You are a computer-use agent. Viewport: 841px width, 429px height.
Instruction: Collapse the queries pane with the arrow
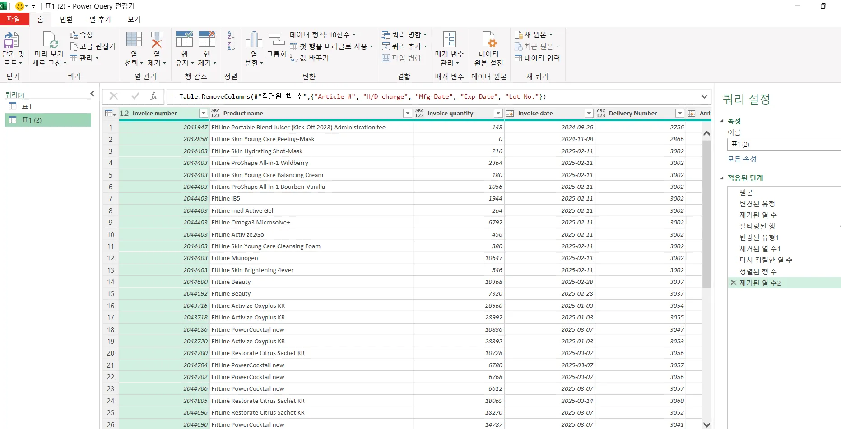[x=93, y=94]
